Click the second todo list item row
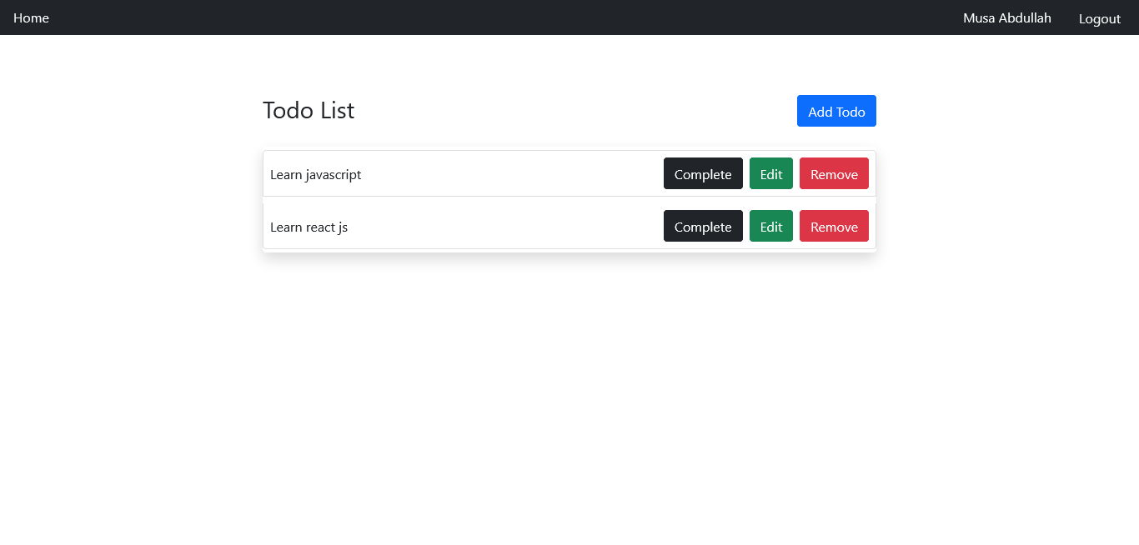 (x=500, y=226)
